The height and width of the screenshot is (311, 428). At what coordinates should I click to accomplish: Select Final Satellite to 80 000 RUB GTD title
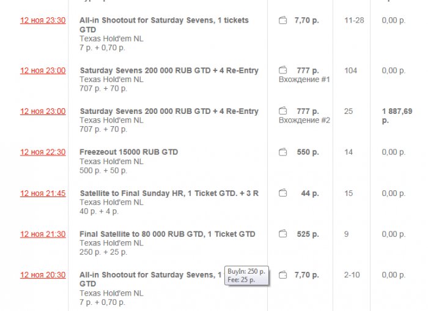167,234
